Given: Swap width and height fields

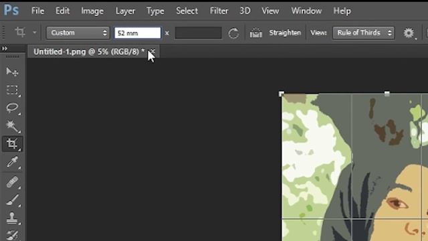Looking at the screenshot, I should point(167,33).
